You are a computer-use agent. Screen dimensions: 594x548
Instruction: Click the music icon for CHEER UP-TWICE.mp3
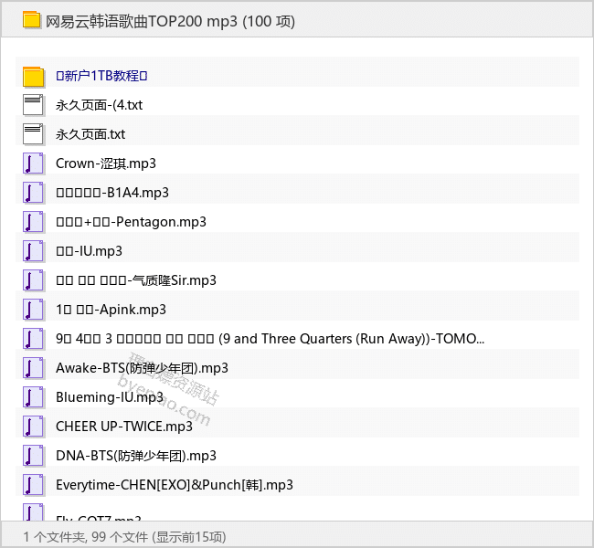33,427
